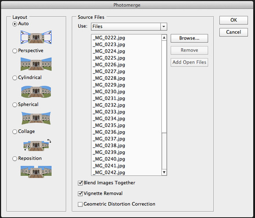Choose the Spherical layout radio button
255x218 pixels.
coord(15,105)
